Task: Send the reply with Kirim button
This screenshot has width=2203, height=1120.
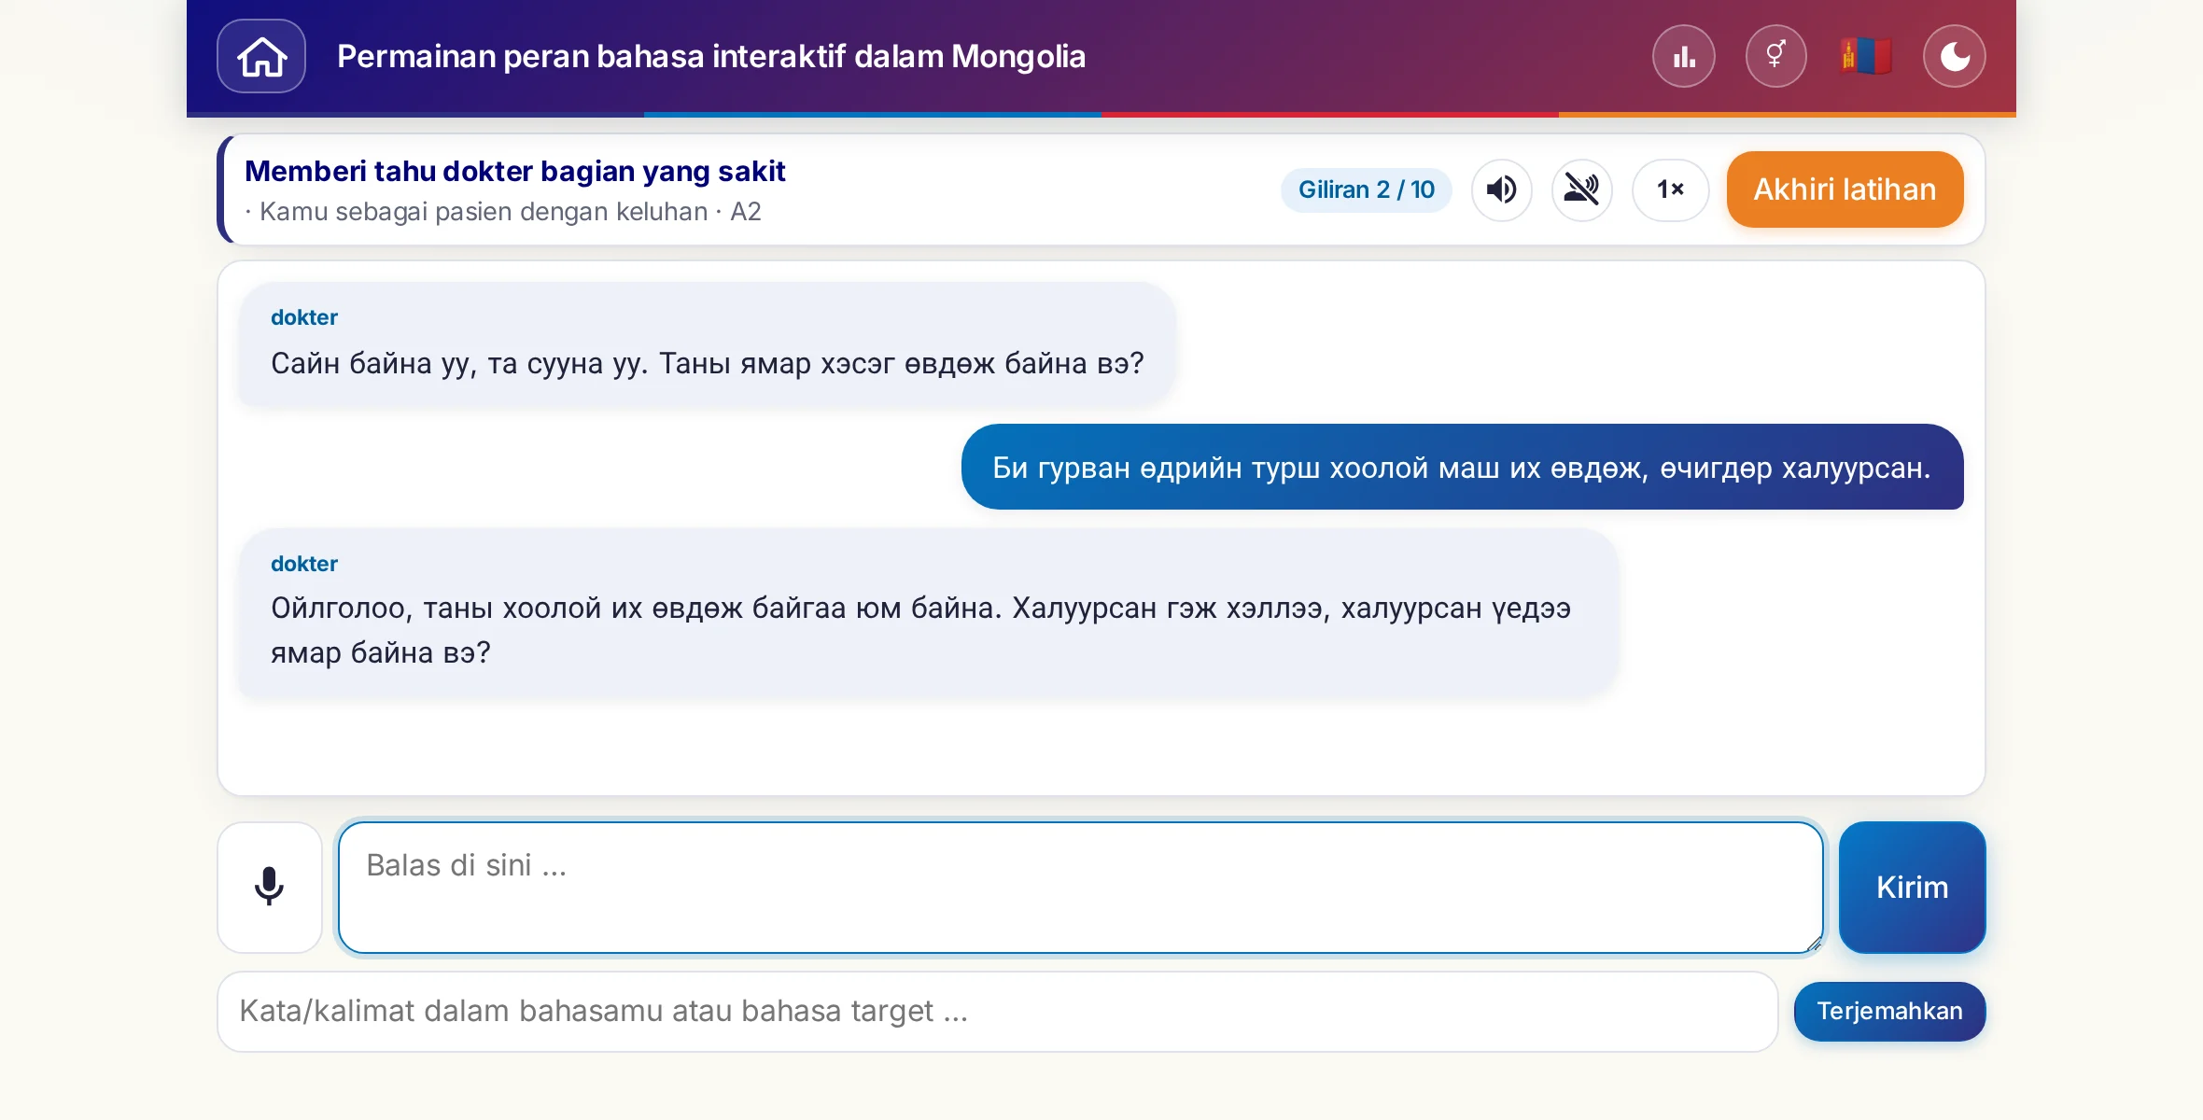Action: [1912, 887]
